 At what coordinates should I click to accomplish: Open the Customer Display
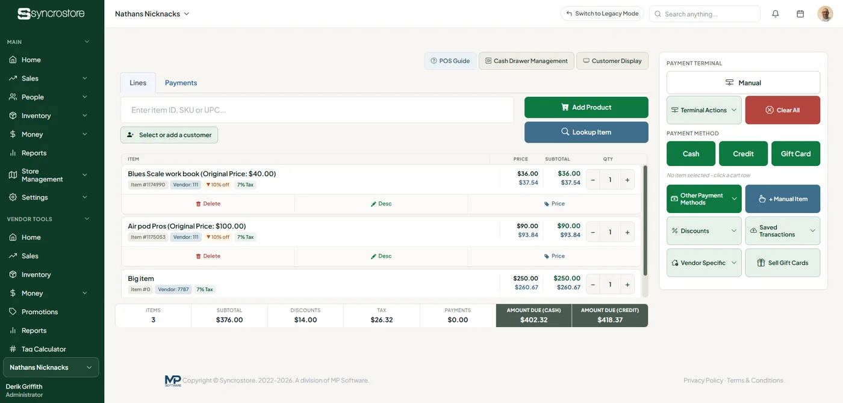tap(612, 61)
